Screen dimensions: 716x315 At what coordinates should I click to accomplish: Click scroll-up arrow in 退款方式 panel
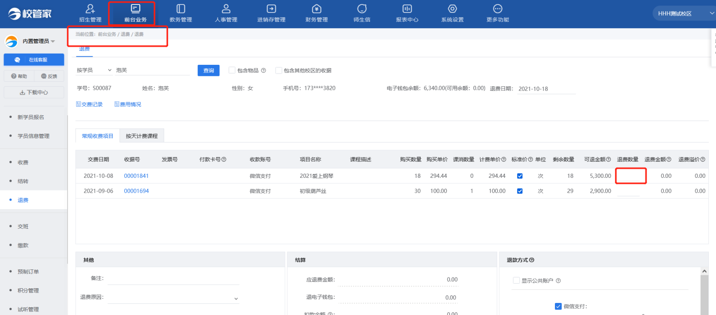(704, 271)
